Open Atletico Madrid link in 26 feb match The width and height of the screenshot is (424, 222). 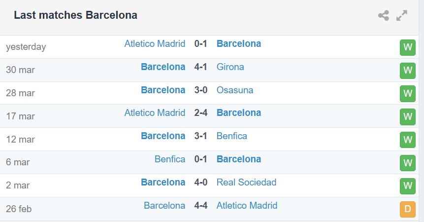pos(247,206)
